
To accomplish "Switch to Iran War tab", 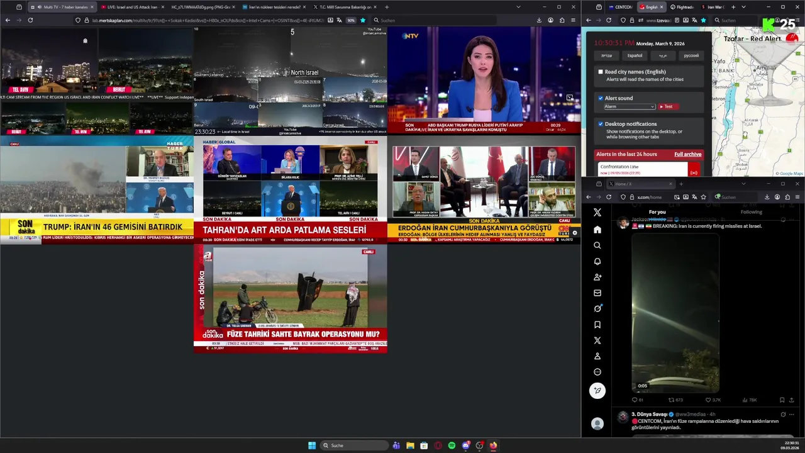I will click(713, 7).
